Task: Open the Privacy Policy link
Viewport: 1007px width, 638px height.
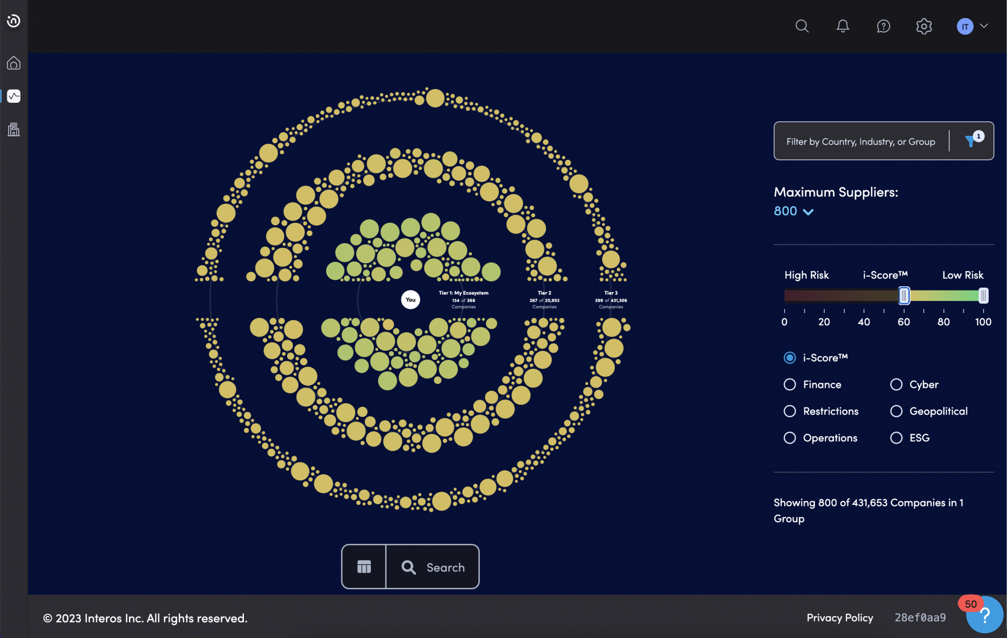Action: click(x=840, y=618)
